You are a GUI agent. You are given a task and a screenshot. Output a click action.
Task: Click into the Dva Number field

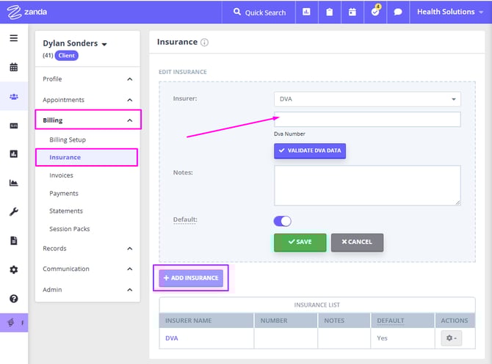pyautogui.click(x=367, y=120)
